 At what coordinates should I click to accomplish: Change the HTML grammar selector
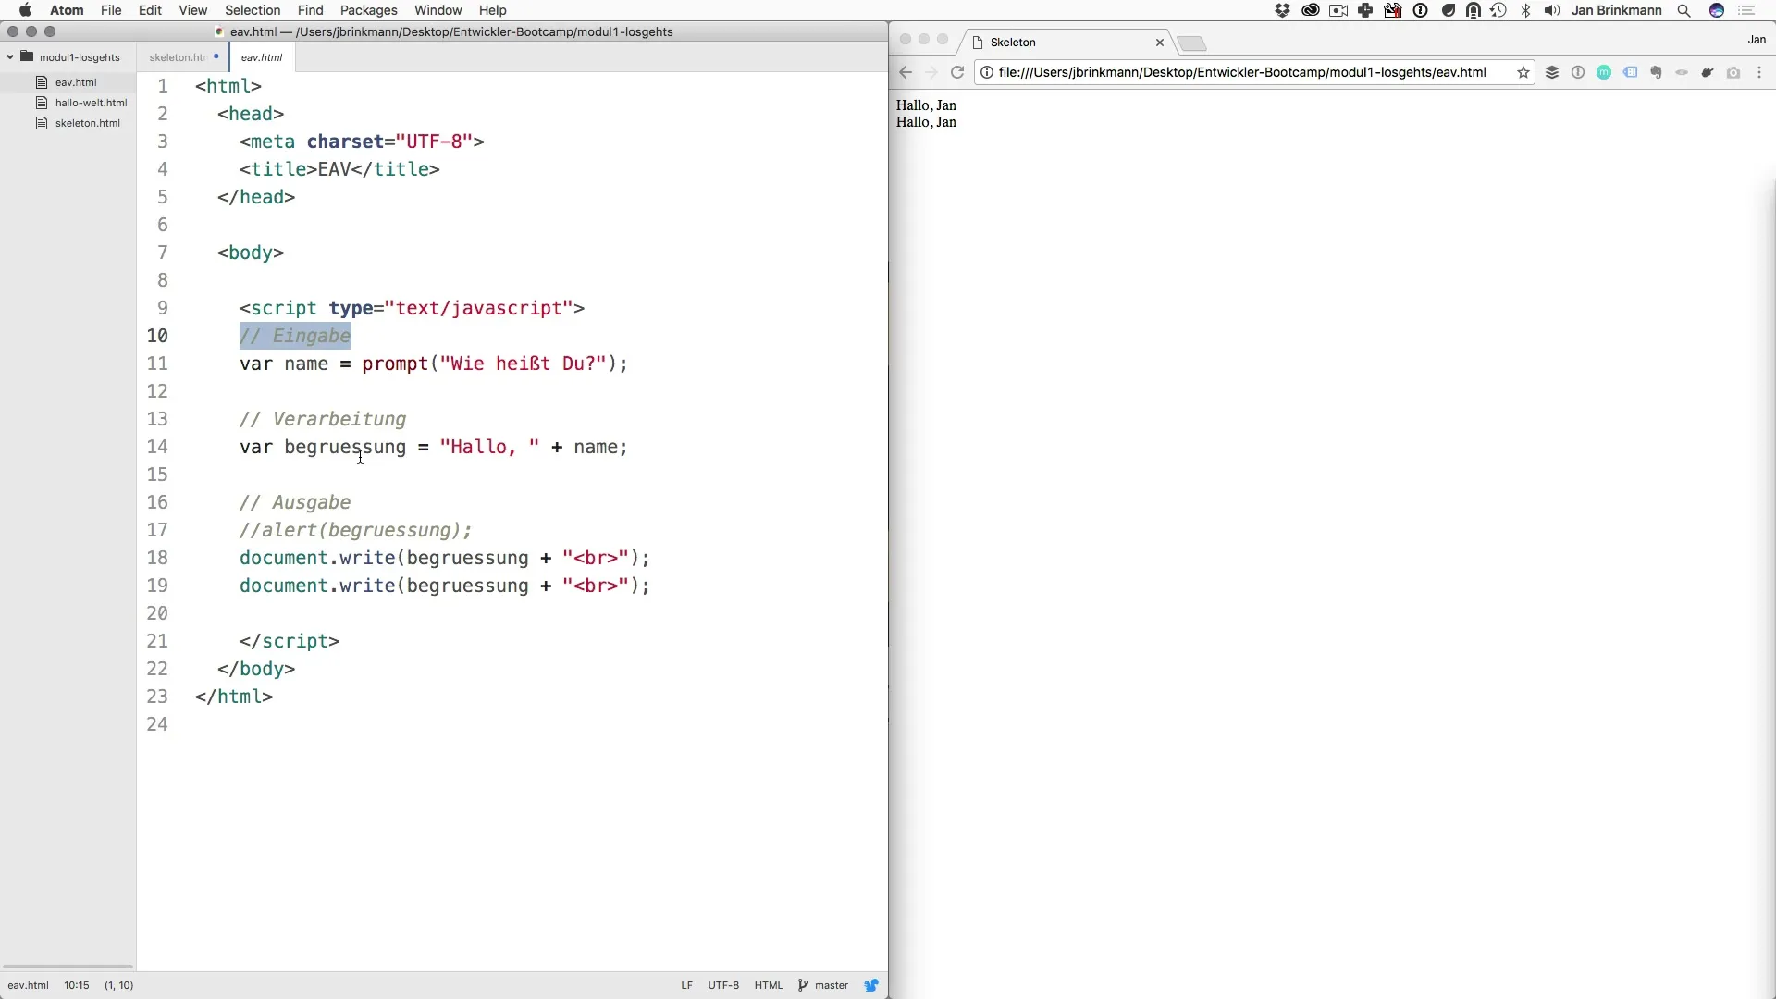(x=769, y=985)
